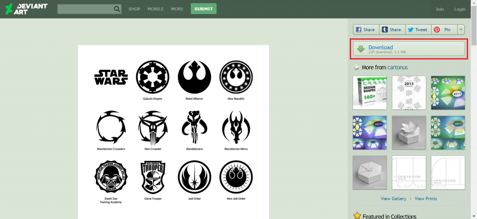This screenshot has width=477, height=219.
Task: Open the share options dropdown arrow
Action: tap(461, 30)
